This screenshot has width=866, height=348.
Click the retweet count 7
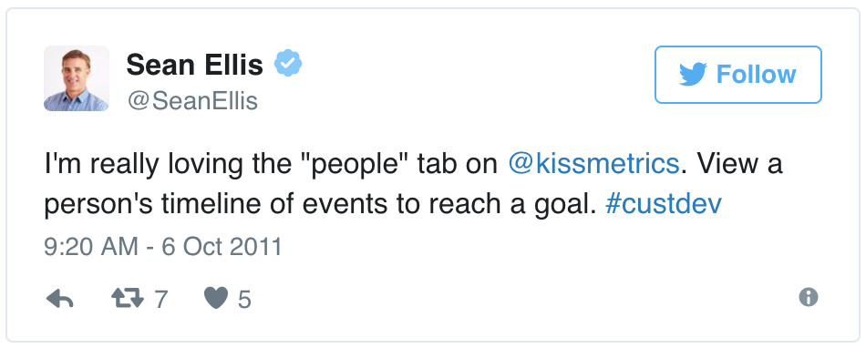coord(160,300)
